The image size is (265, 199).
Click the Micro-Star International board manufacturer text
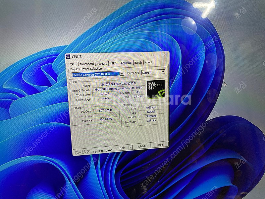[119, 89]
